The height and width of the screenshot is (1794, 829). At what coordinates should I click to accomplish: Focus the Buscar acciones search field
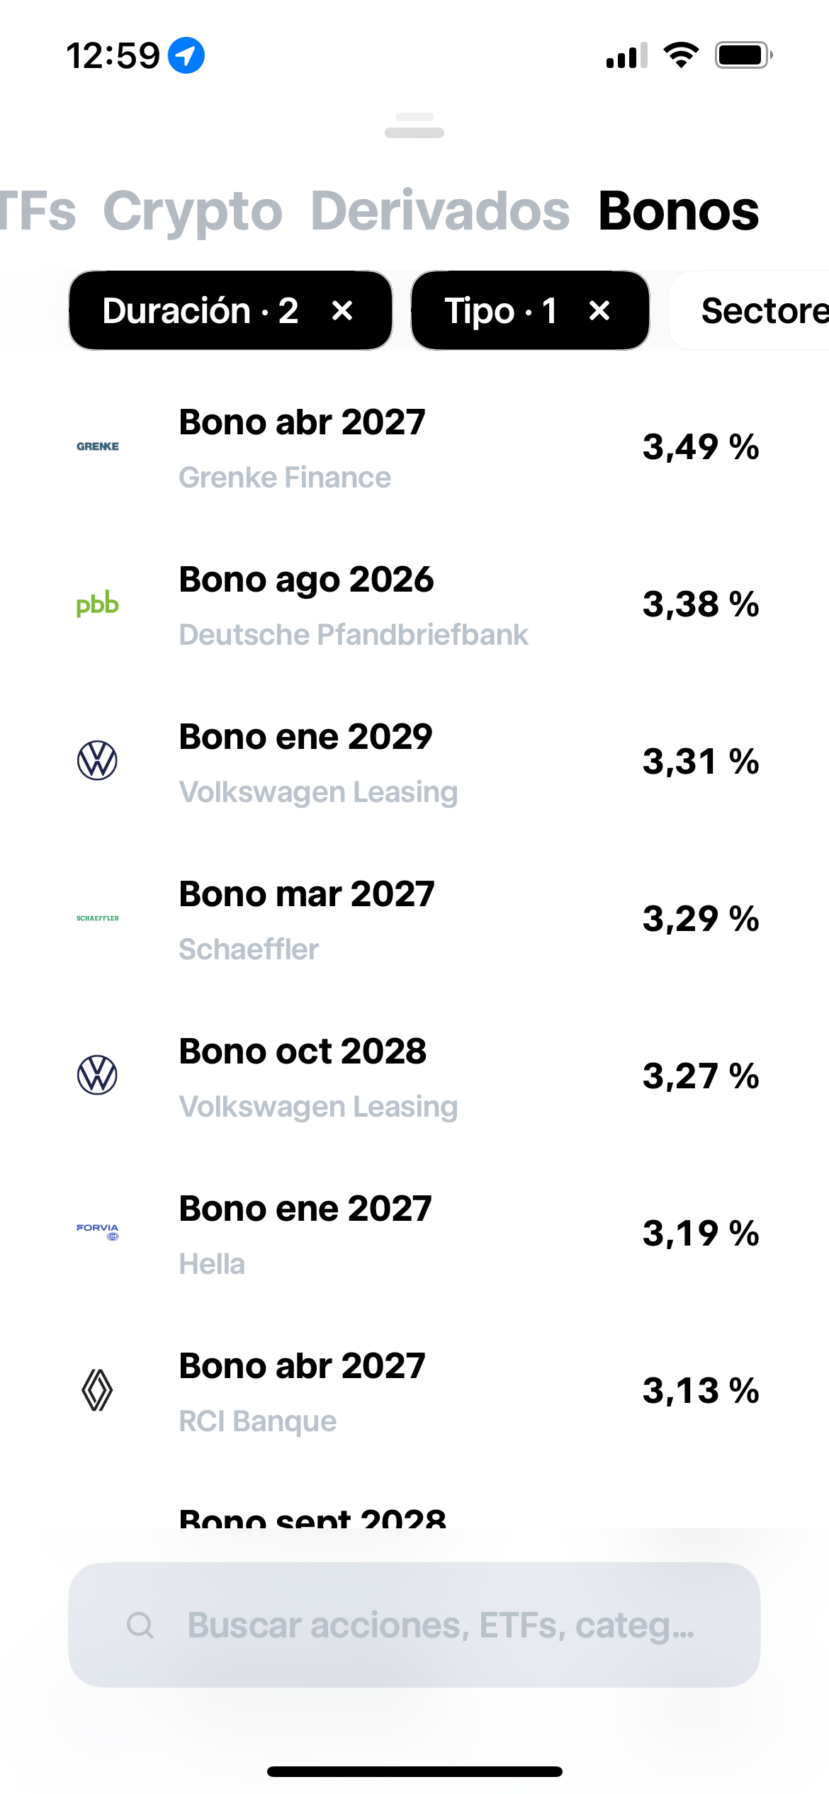click(x=414, y=1625)
